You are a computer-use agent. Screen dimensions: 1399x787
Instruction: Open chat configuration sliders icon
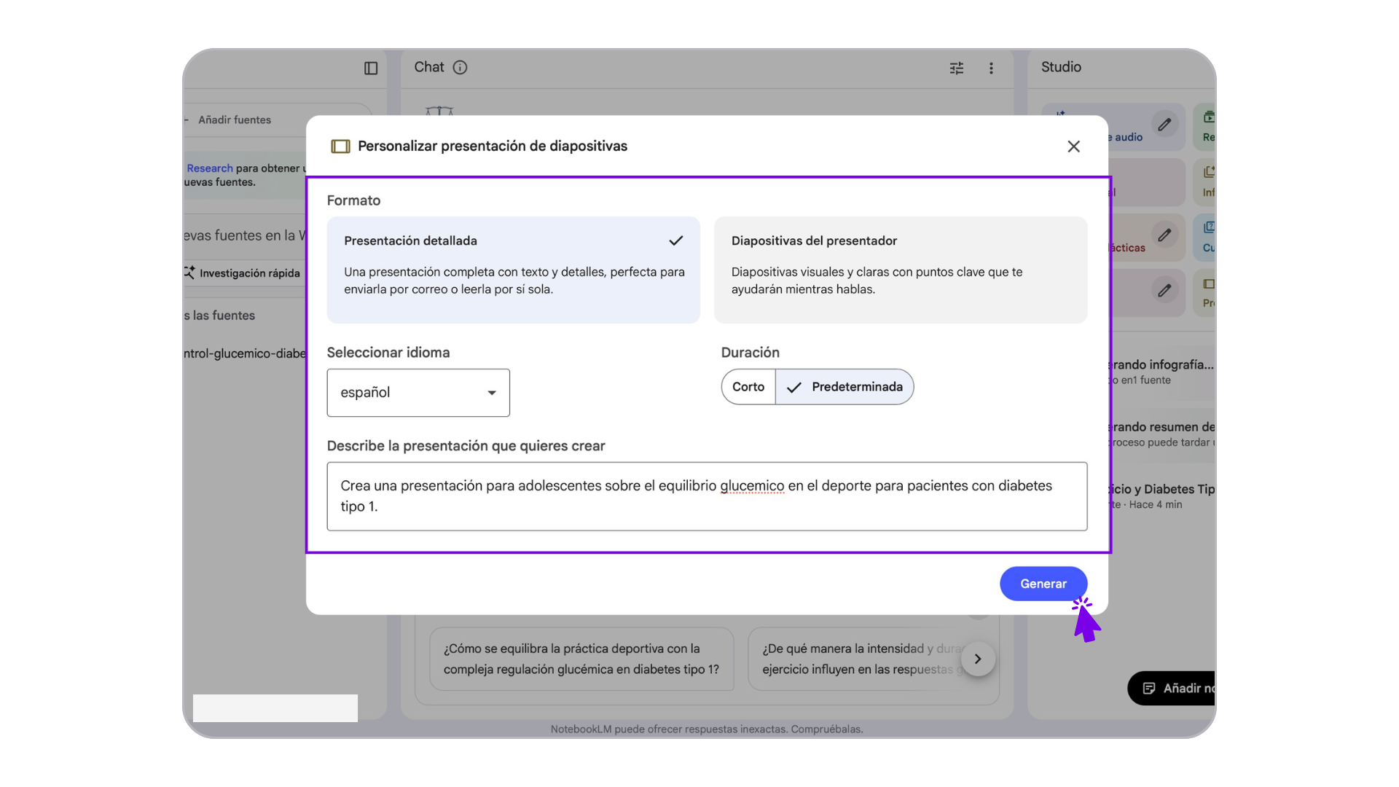pos(957,68)
